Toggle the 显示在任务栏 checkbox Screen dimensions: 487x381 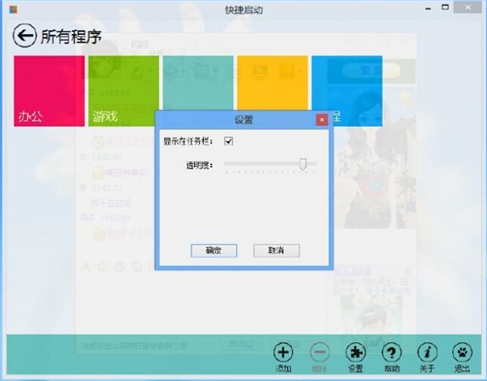(229, 141)
